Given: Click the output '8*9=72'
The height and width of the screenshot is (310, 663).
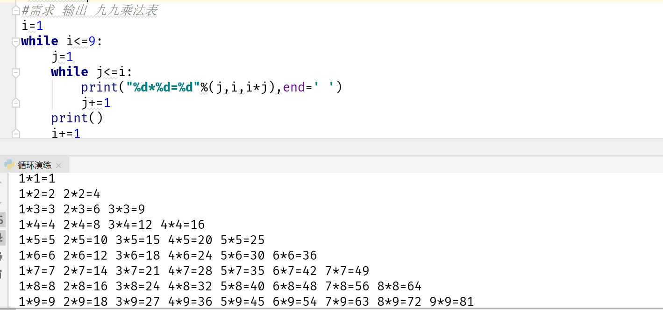Looking at the screenshot, I should tap(399, 302).
